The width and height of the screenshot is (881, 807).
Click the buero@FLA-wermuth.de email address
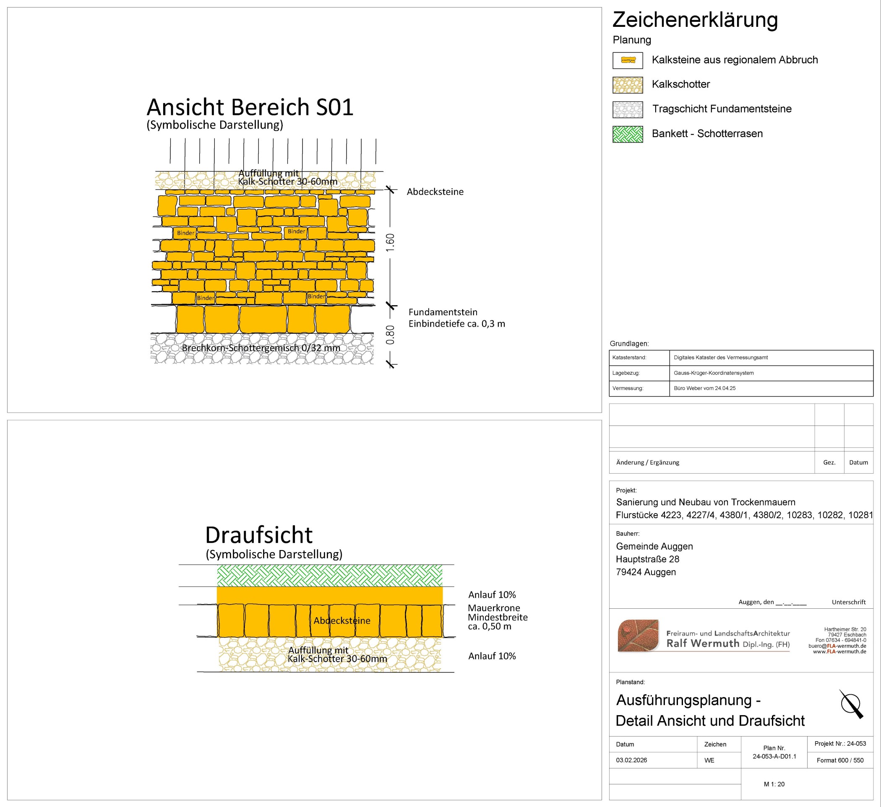point(837,646)
